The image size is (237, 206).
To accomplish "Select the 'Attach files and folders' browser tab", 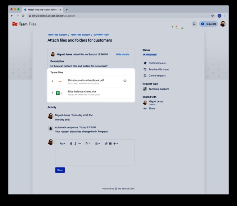I will (x=42, y=10).
